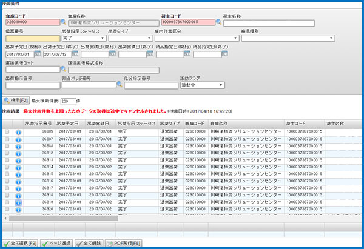
Task: Click the lookup icon beside 荷主コード field
Action: [218, 22]
